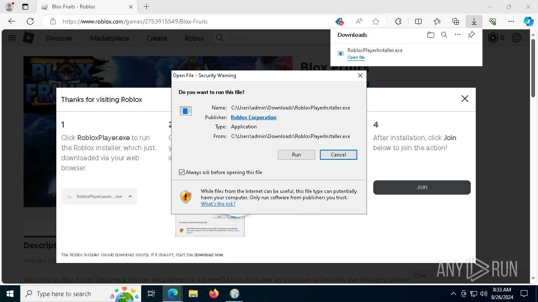538x302 pixels.
Task: Open the volume control tray icon
Action: 484,294
